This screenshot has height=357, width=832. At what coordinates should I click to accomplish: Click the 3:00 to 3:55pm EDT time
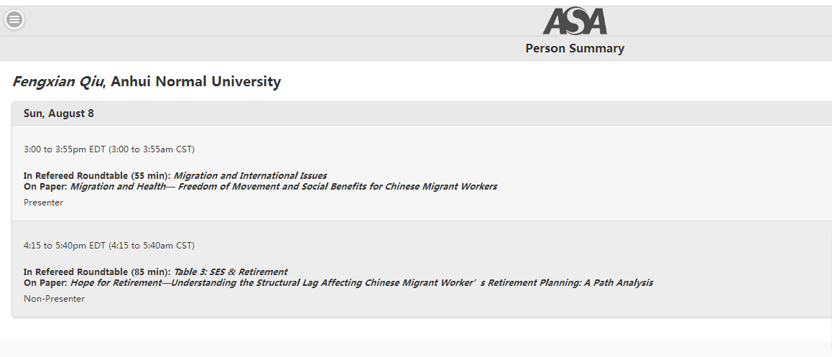point(65,149)
